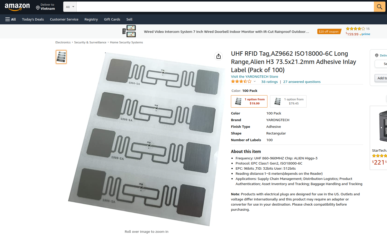Click the star rating icons under title
This screenshot has width=387, height=241.
point(241,82)
